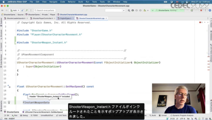Click the red error count indicator
Viewport: 212px width, 120px height.
point(201,22)
